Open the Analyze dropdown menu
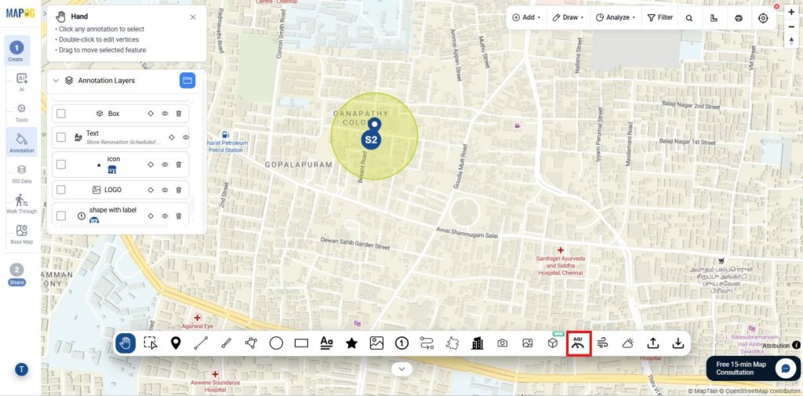 point(616,17)
